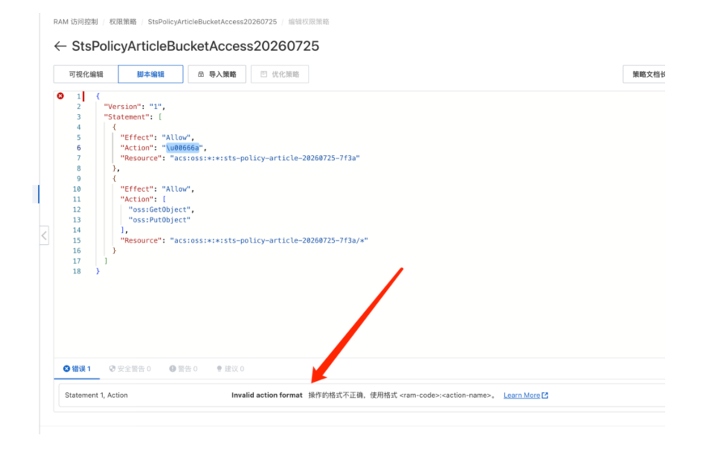721x457 pixels.
Task: Click 权限策略 breadcrumb link
Action: [123, 22]
